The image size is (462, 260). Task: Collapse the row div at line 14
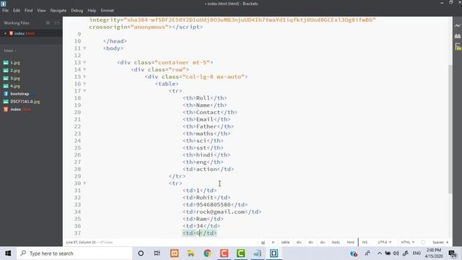pyautogui.click(x=84, y=69)
